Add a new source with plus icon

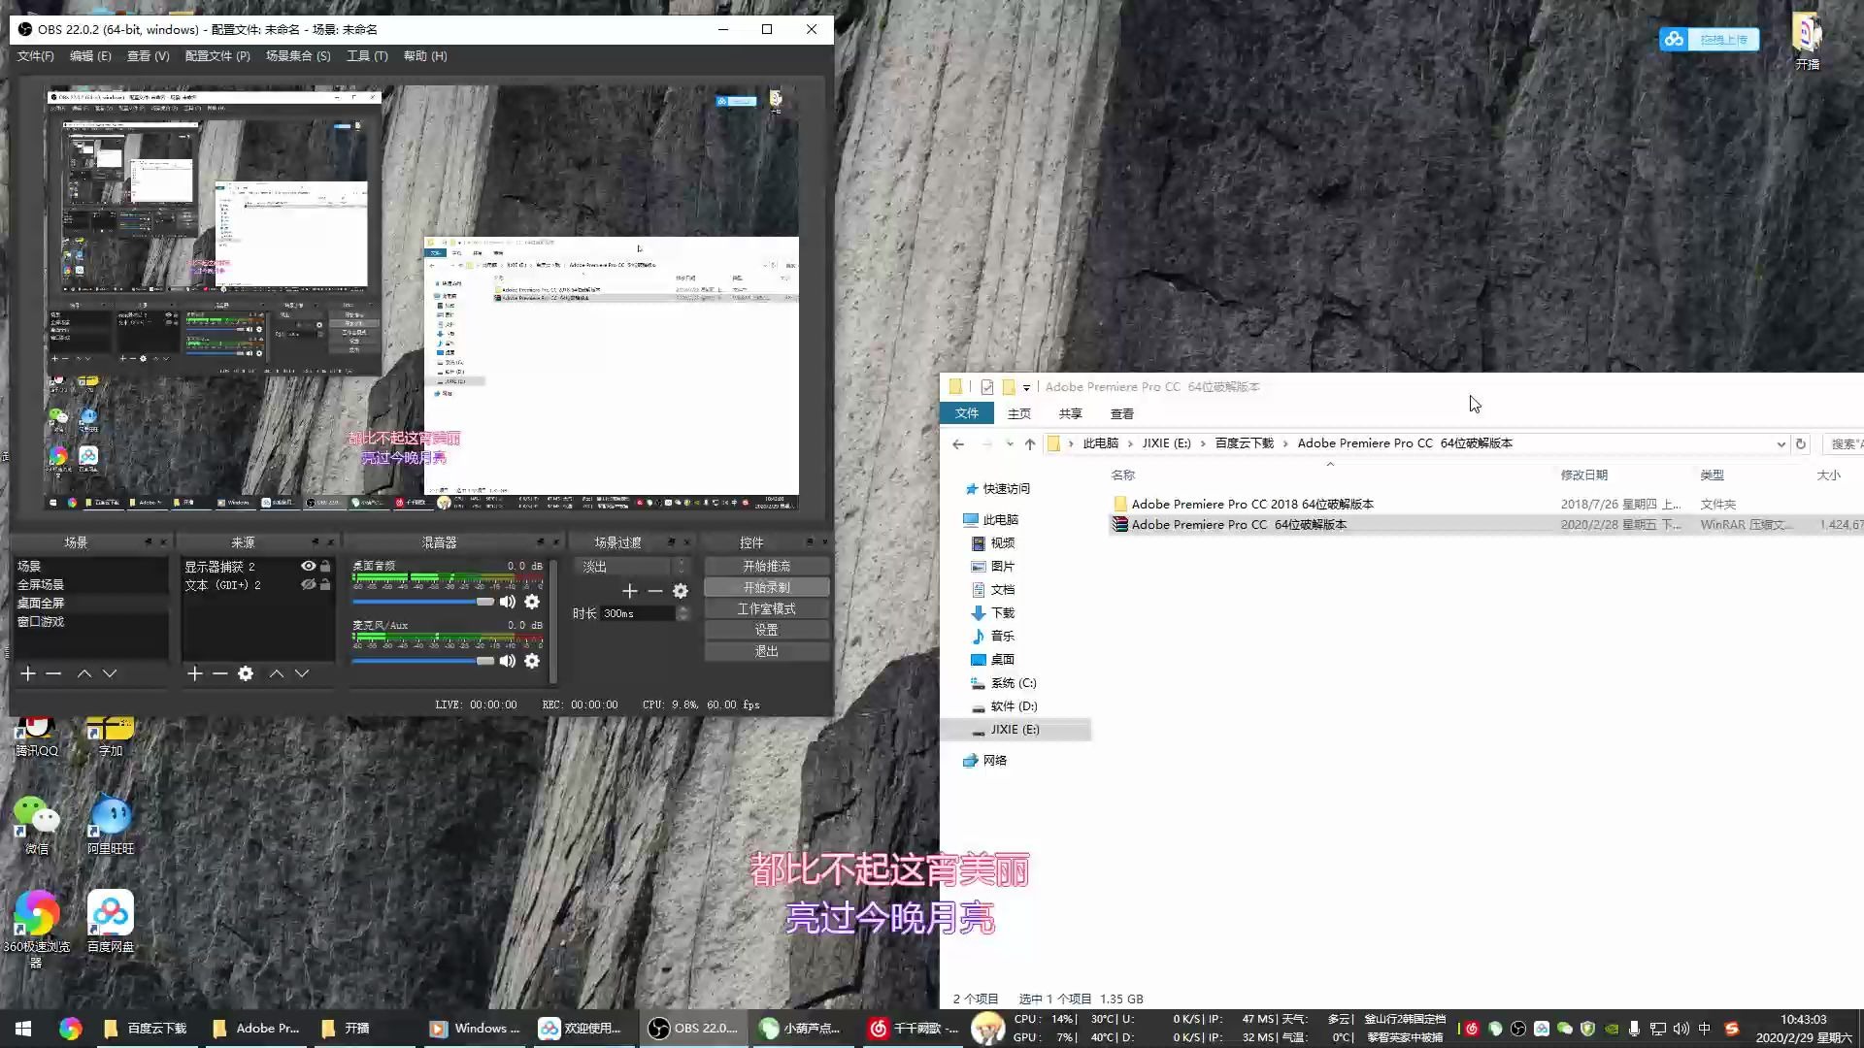coord(195,673)
